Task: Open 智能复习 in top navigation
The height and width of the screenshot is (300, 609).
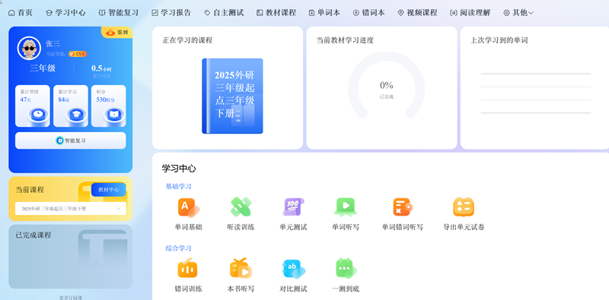Action: click(x=119, y=13)
